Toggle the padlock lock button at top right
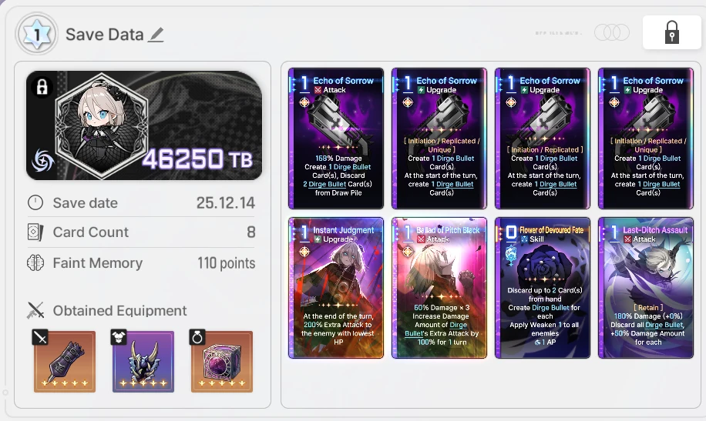The width and height of the screenshot is (706, 421). (671, 32)
